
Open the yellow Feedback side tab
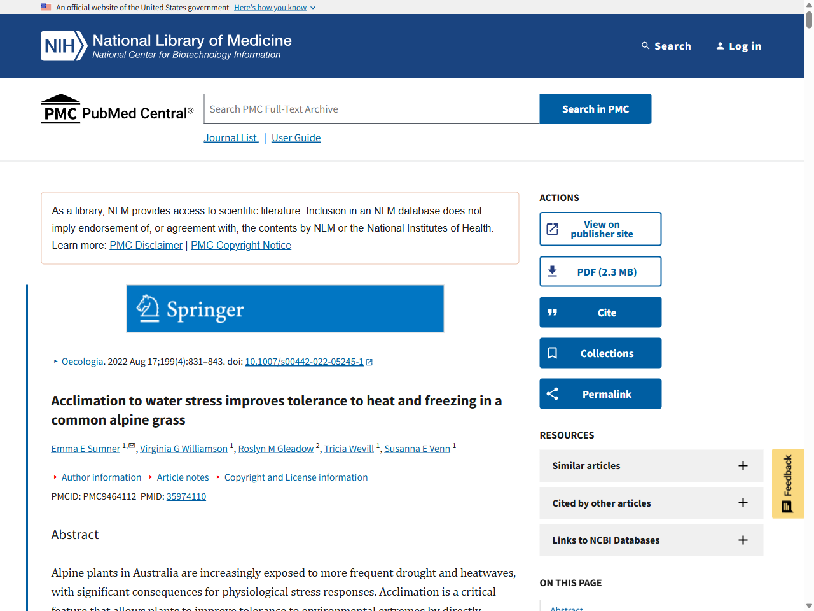(787, 484)
